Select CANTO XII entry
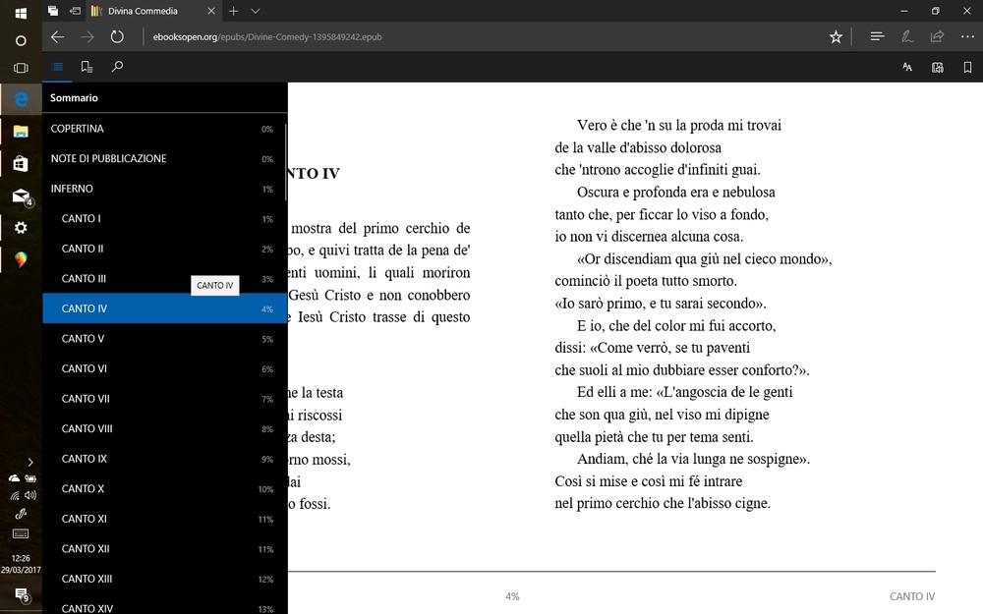The height and width of the screenshot is (614, 983). click(164, 549)
